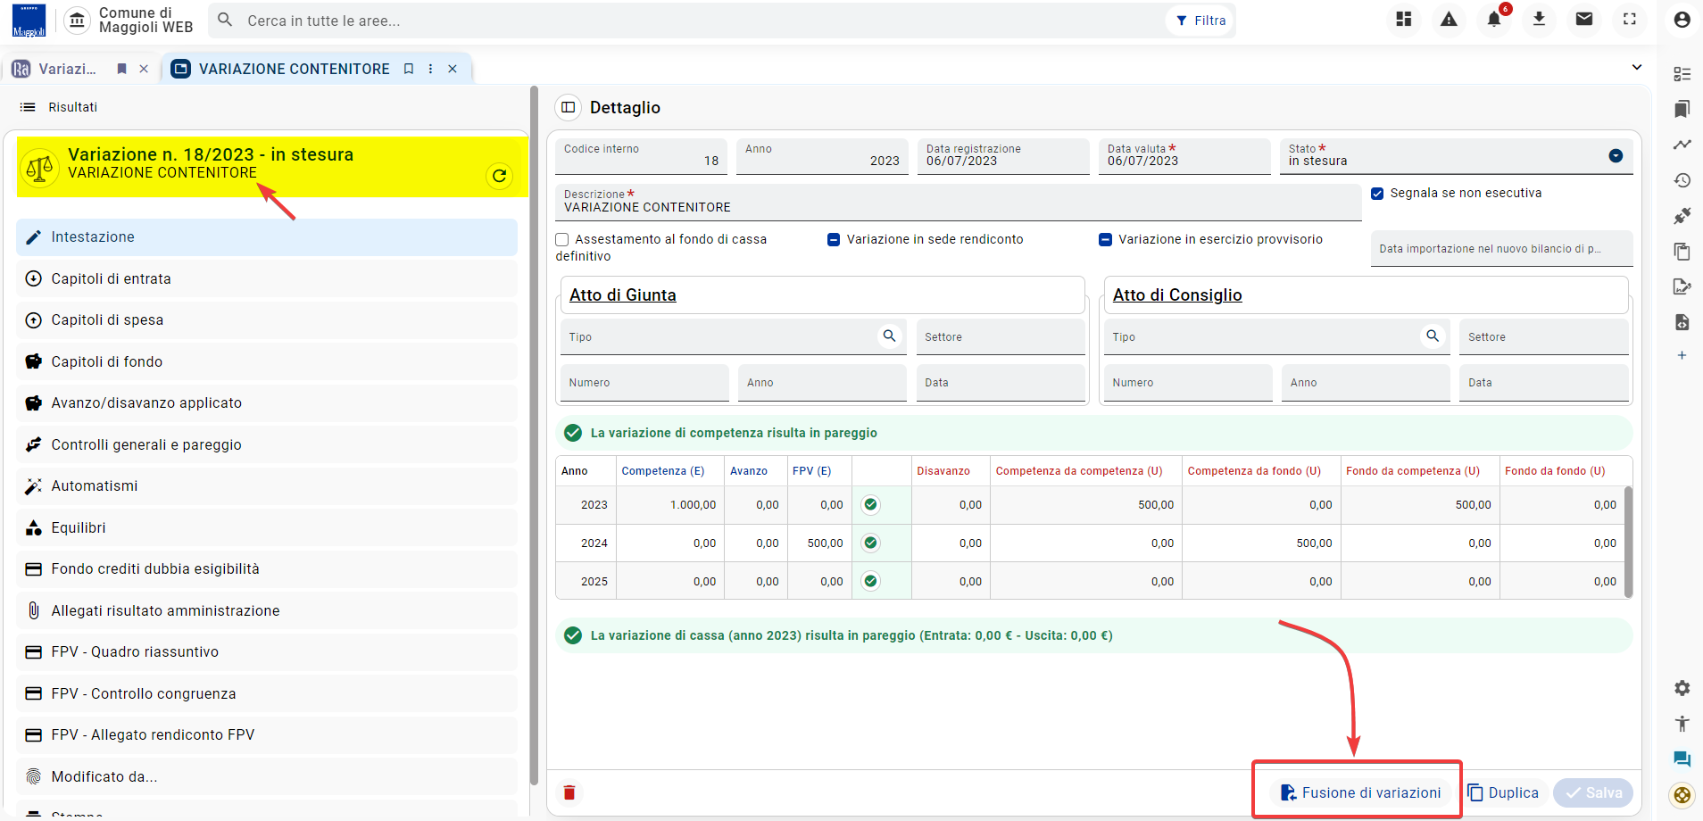Click search magnifier in Atto di Giunta Tipo
1703x821 pixels.
pyautogui.click(x=889, y=336)
